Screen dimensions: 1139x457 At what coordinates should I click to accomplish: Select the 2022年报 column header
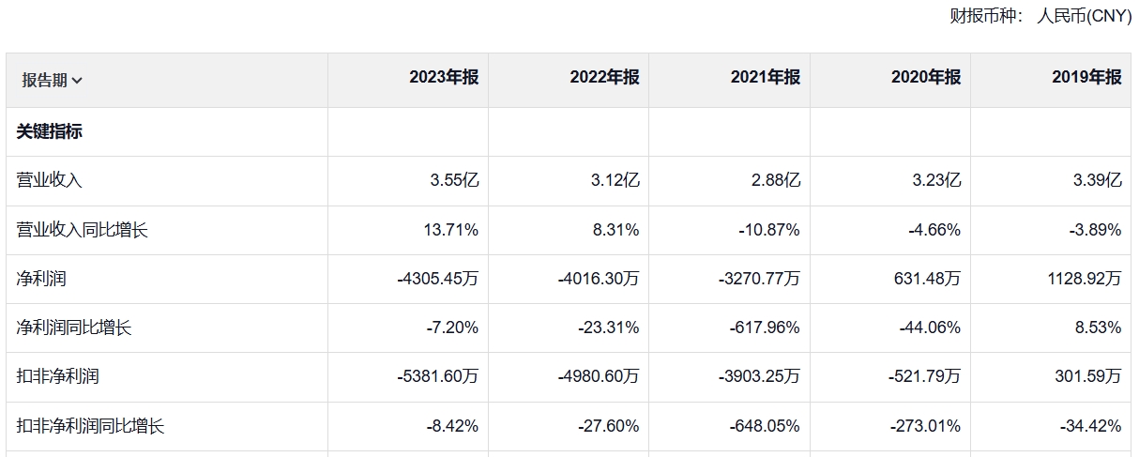(604, 78)
